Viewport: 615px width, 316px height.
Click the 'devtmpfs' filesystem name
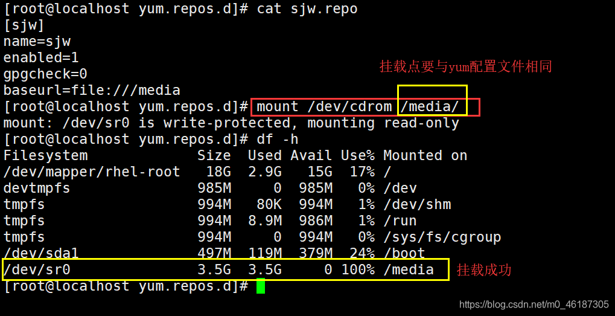(x=37, y=189)
